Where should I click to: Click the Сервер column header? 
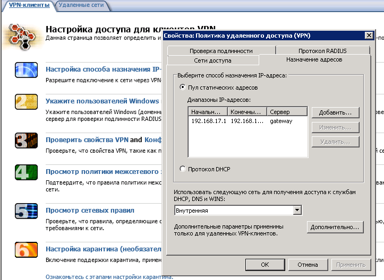[x=287, y=111]
